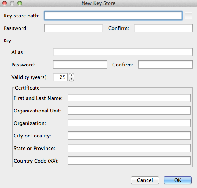197x188 pixels.
Task: Click the City or Locality field
Action: pyautogui.click(x=129, y=136)
